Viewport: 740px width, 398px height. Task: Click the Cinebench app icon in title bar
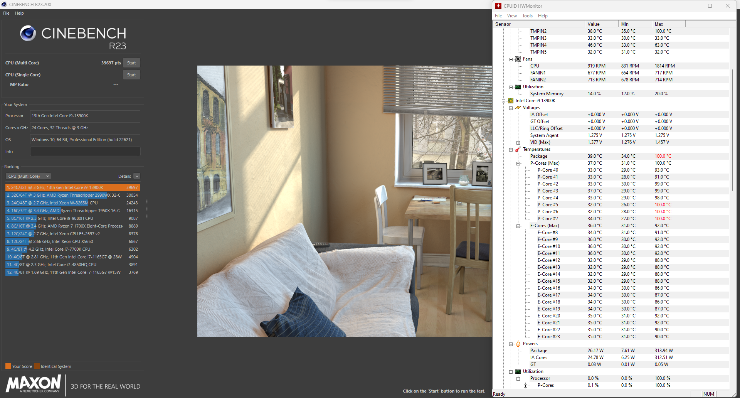[4, 4]
